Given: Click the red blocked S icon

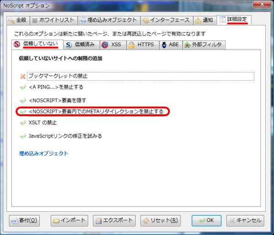Looking at the screenshot, I should click(17, 44).
